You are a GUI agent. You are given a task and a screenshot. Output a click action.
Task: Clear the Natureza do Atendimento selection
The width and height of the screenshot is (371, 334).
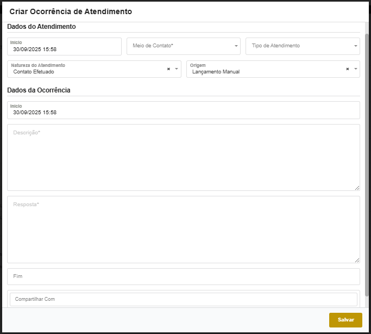pos(168,69)
